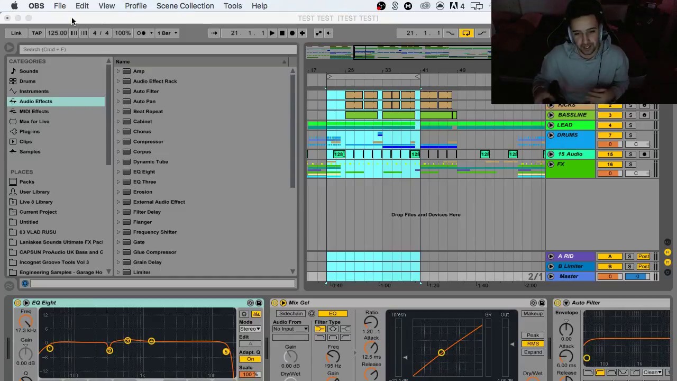Click the Play transport button
677x381 pixels.
pyautogui.click(x=272, y=33)
